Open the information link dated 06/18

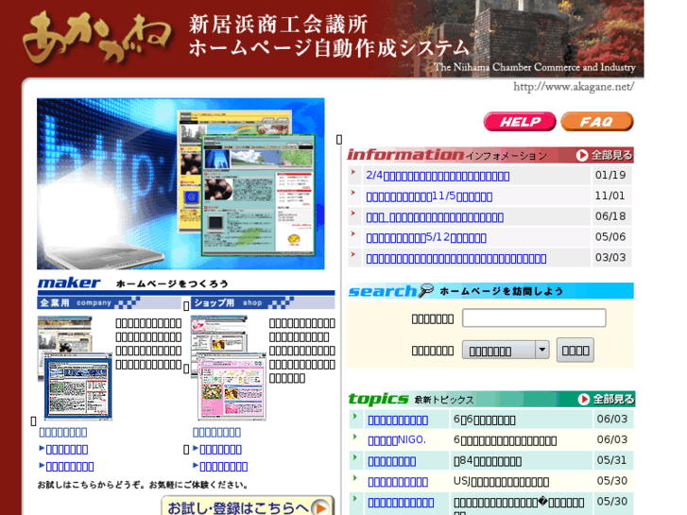[435, 217]
